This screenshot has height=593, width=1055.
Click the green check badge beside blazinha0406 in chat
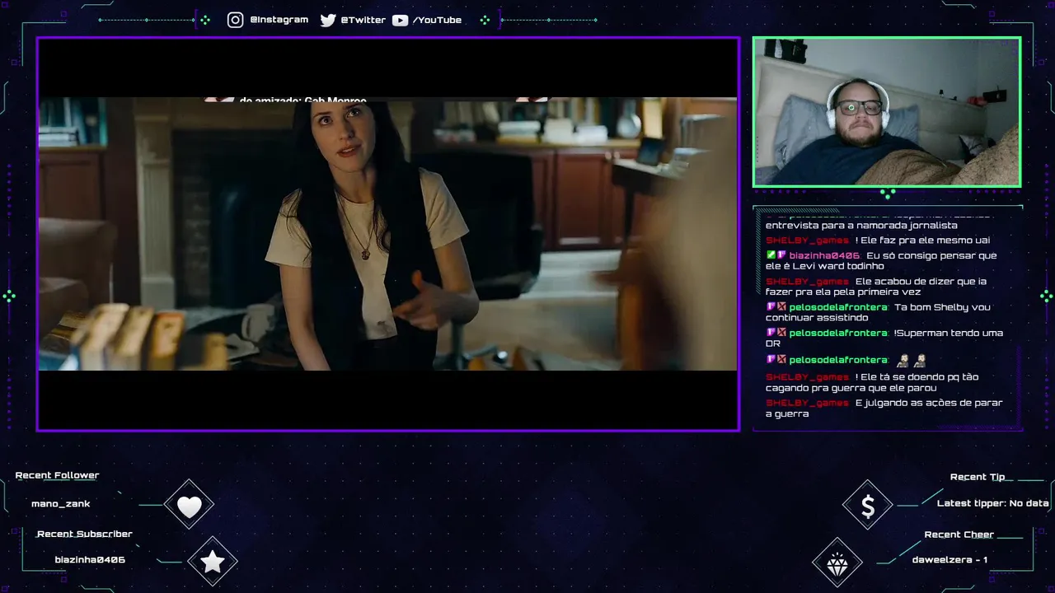[x=771, y=255]
